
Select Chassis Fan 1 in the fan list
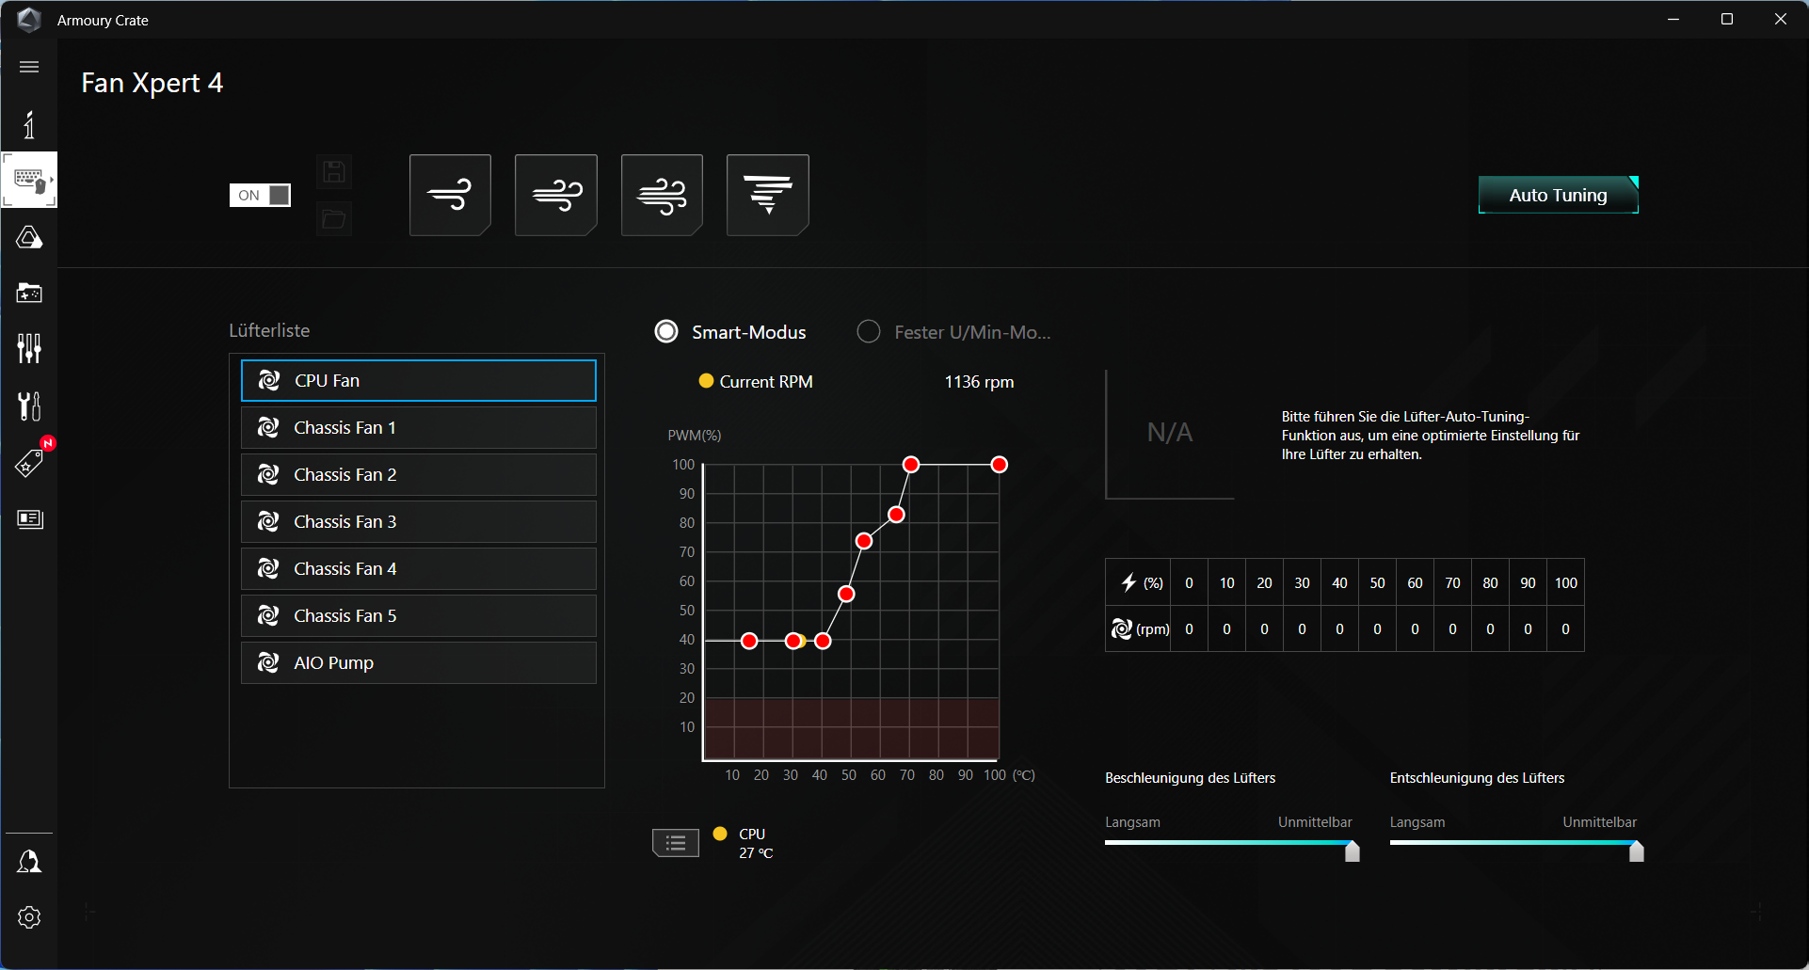coord(418,427)
